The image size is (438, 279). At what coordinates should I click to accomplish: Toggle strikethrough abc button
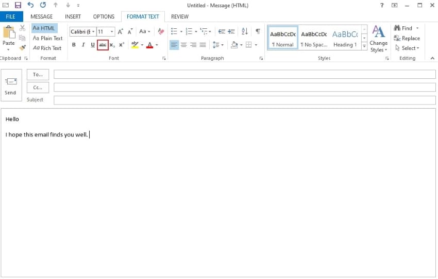103,45
